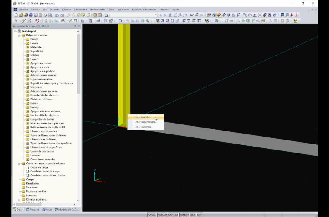Select Barras in the navigator tree
The width and height of the screenshot is (329, 217).
[34, 103]
